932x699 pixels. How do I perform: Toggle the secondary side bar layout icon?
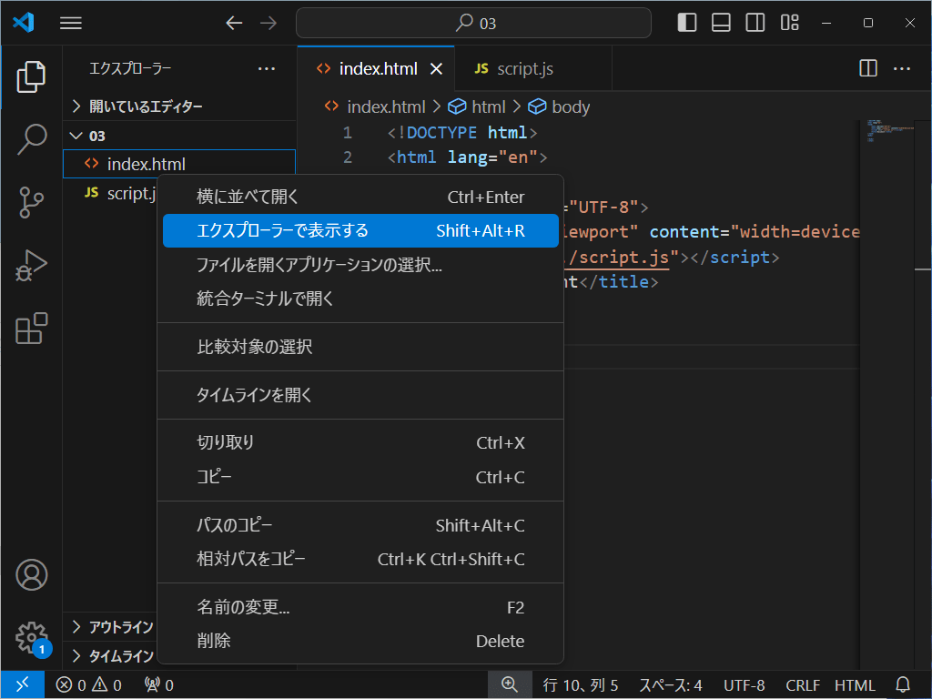[x=755, y=23]
